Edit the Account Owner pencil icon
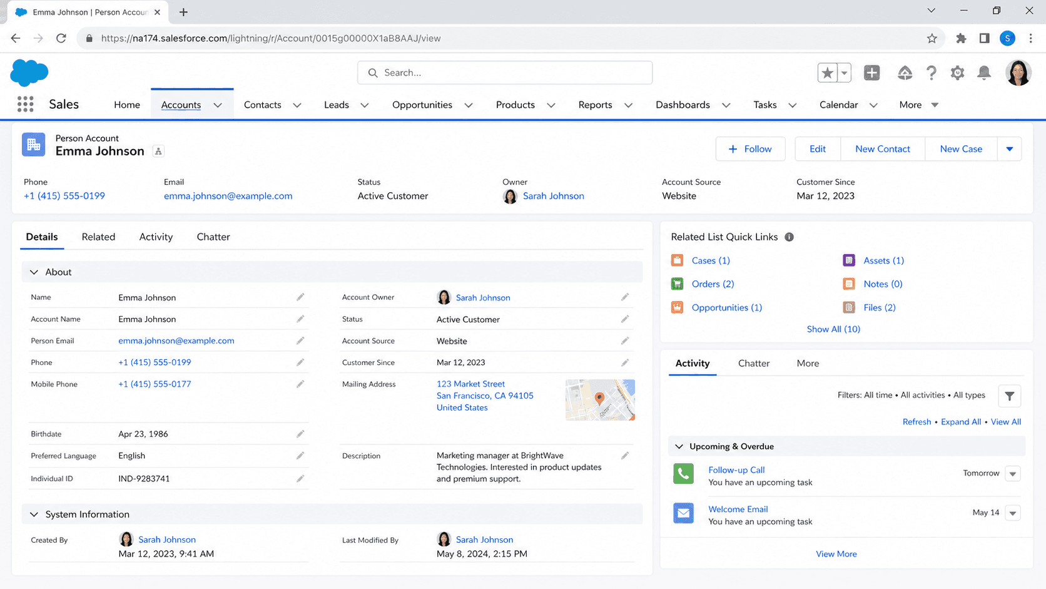 (624, 297)
